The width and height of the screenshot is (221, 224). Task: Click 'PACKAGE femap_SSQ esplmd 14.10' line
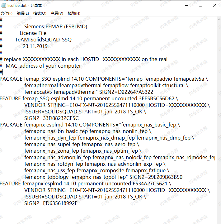tap(104, 79)
